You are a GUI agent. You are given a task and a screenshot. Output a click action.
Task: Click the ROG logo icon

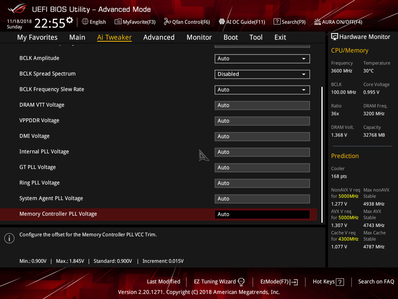click(17, 9)
